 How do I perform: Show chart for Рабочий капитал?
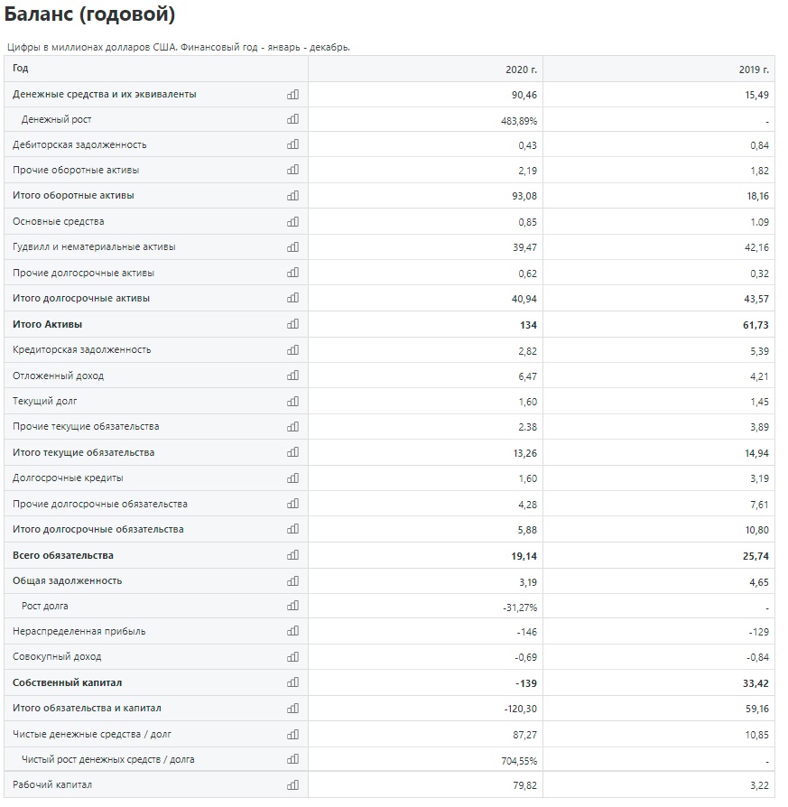coord(292,784)
